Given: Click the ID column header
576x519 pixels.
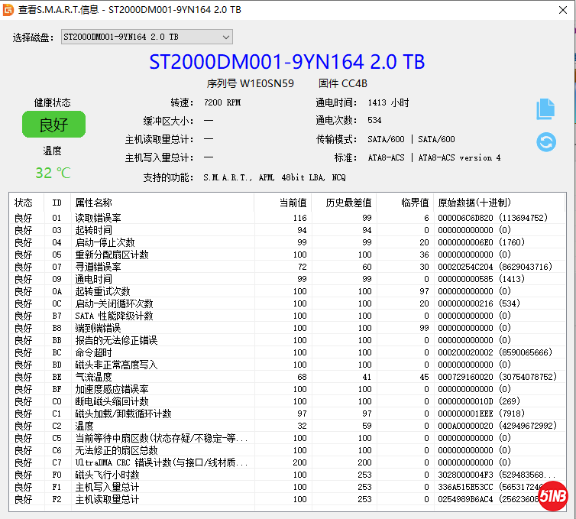Looking at the screenshot, I should click(x=57, y=203).
